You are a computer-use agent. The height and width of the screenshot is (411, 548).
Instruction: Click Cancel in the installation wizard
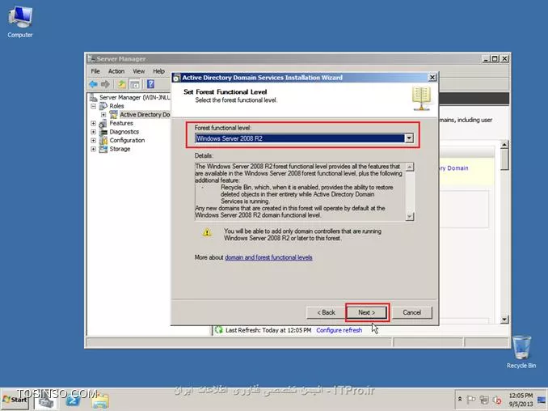[x=412, y=312]
